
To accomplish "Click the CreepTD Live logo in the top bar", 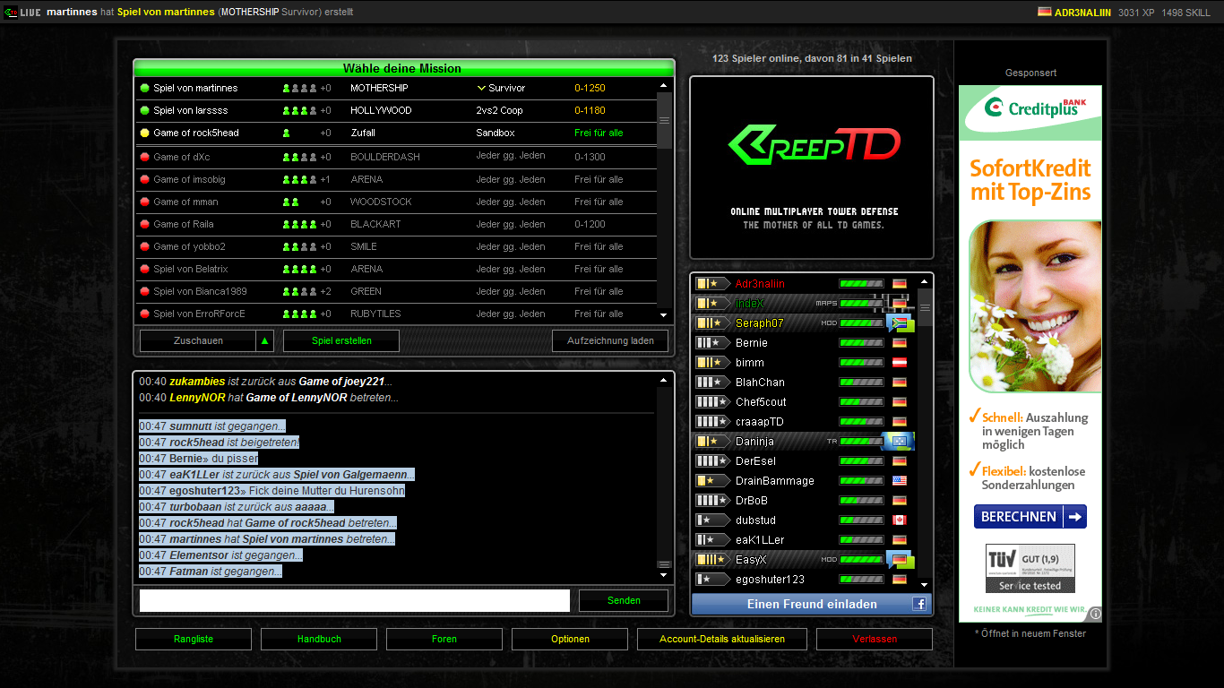I will [x=22, y=12].
